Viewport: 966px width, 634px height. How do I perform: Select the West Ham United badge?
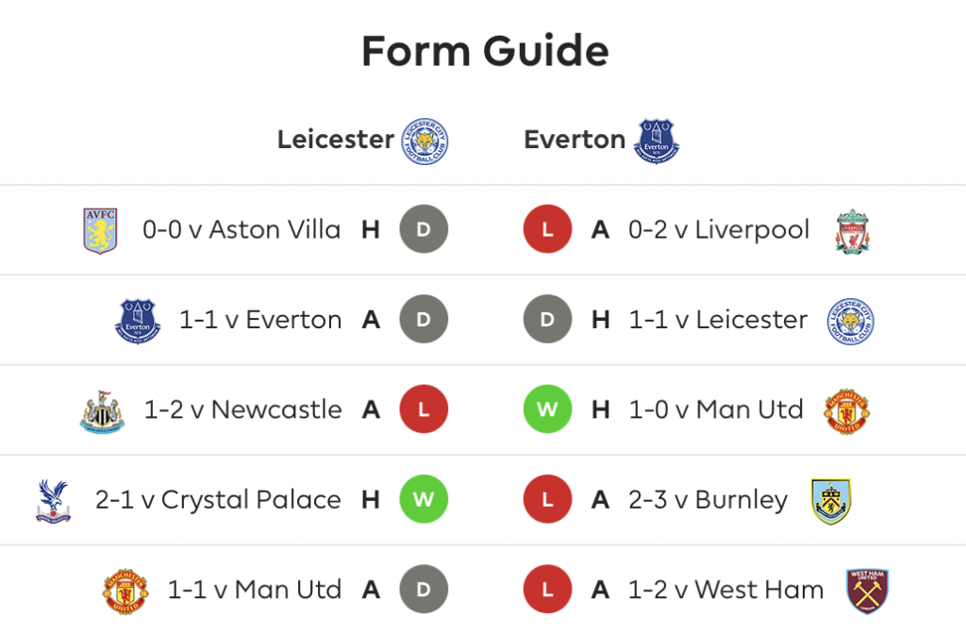point(868,592)
